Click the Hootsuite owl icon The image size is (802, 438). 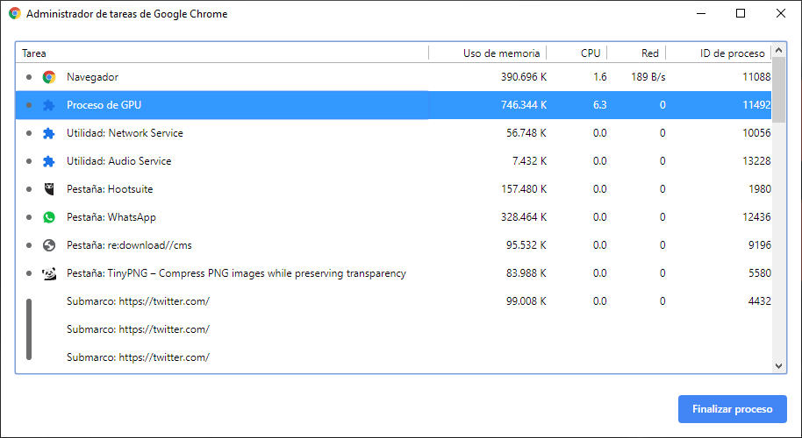point(49,189)
